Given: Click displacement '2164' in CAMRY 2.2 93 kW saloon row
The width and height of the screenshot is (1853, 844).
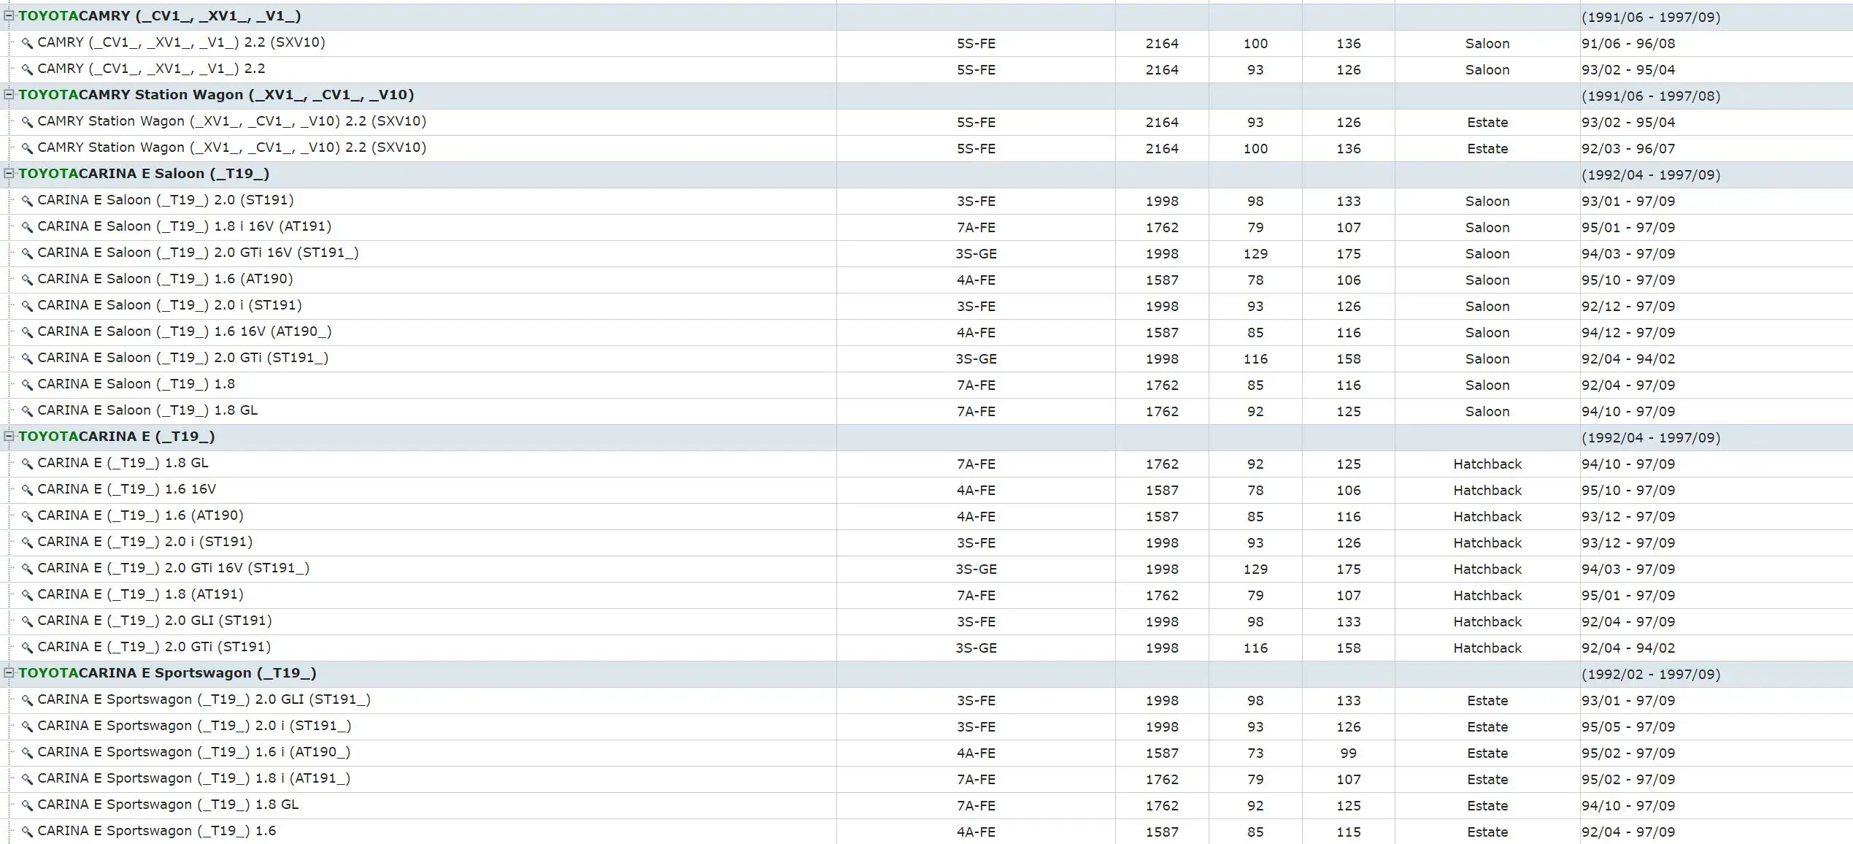Looking at the screenshot, I should click(x=1162, y=69).
